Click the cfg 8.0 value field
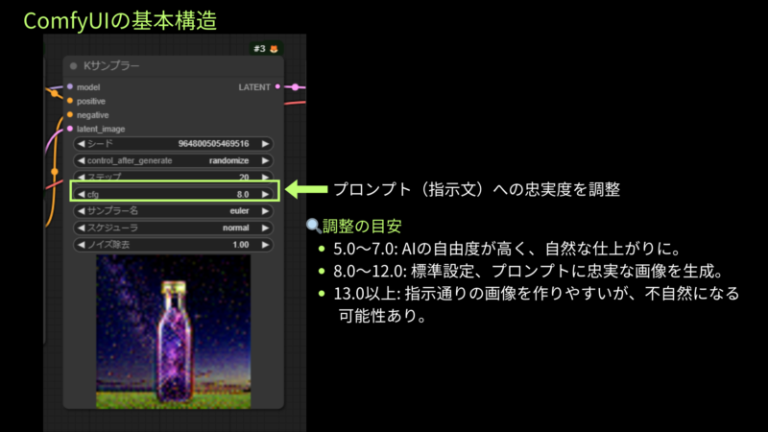This screenshot has width=768, height=432. pos(174,194)
